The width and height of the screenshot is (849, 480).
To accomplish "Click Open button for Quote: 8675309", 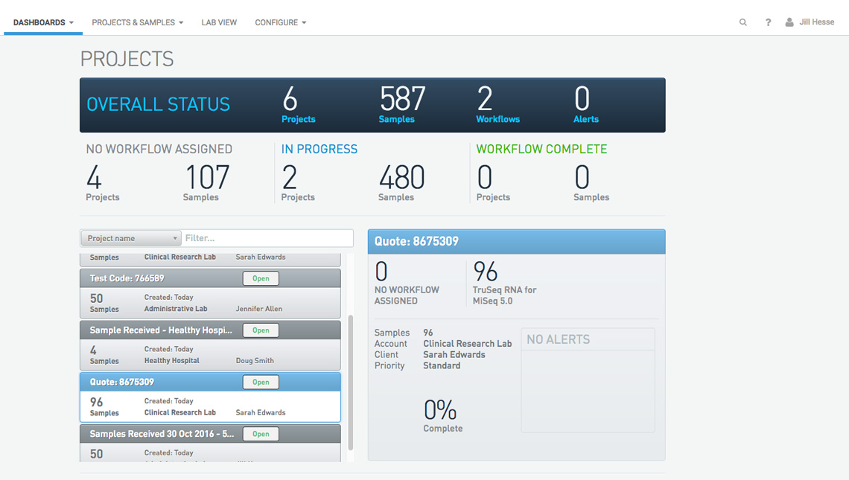I will point(261,382).
